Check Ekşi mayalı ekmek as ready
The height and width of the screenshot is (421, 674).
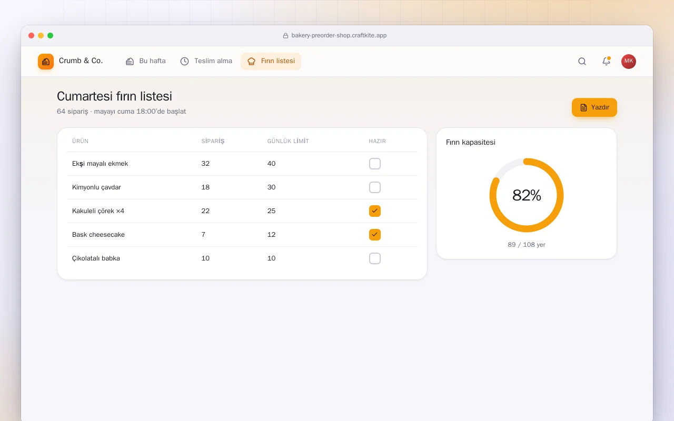375,164
